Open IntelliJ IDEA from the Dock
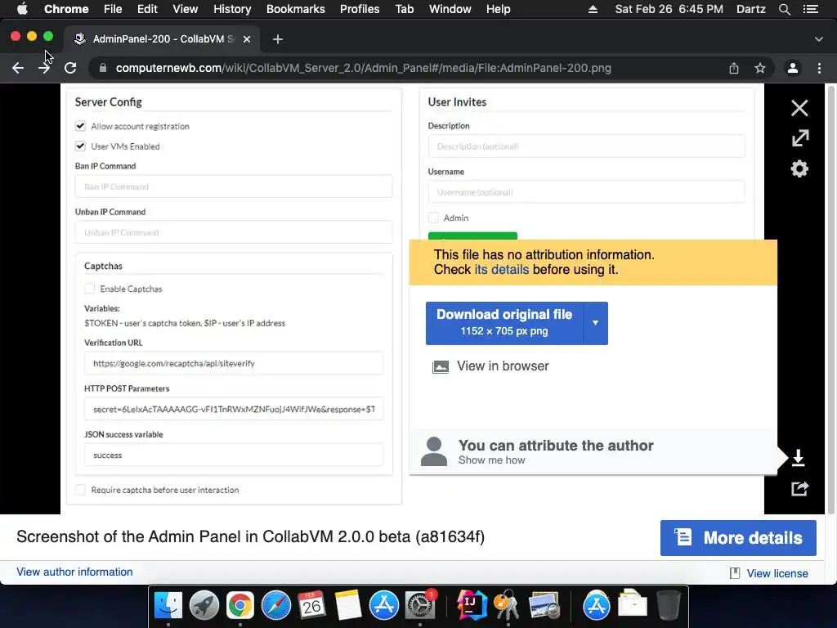This screenshot has height=628, width=837. pos(472,605)
